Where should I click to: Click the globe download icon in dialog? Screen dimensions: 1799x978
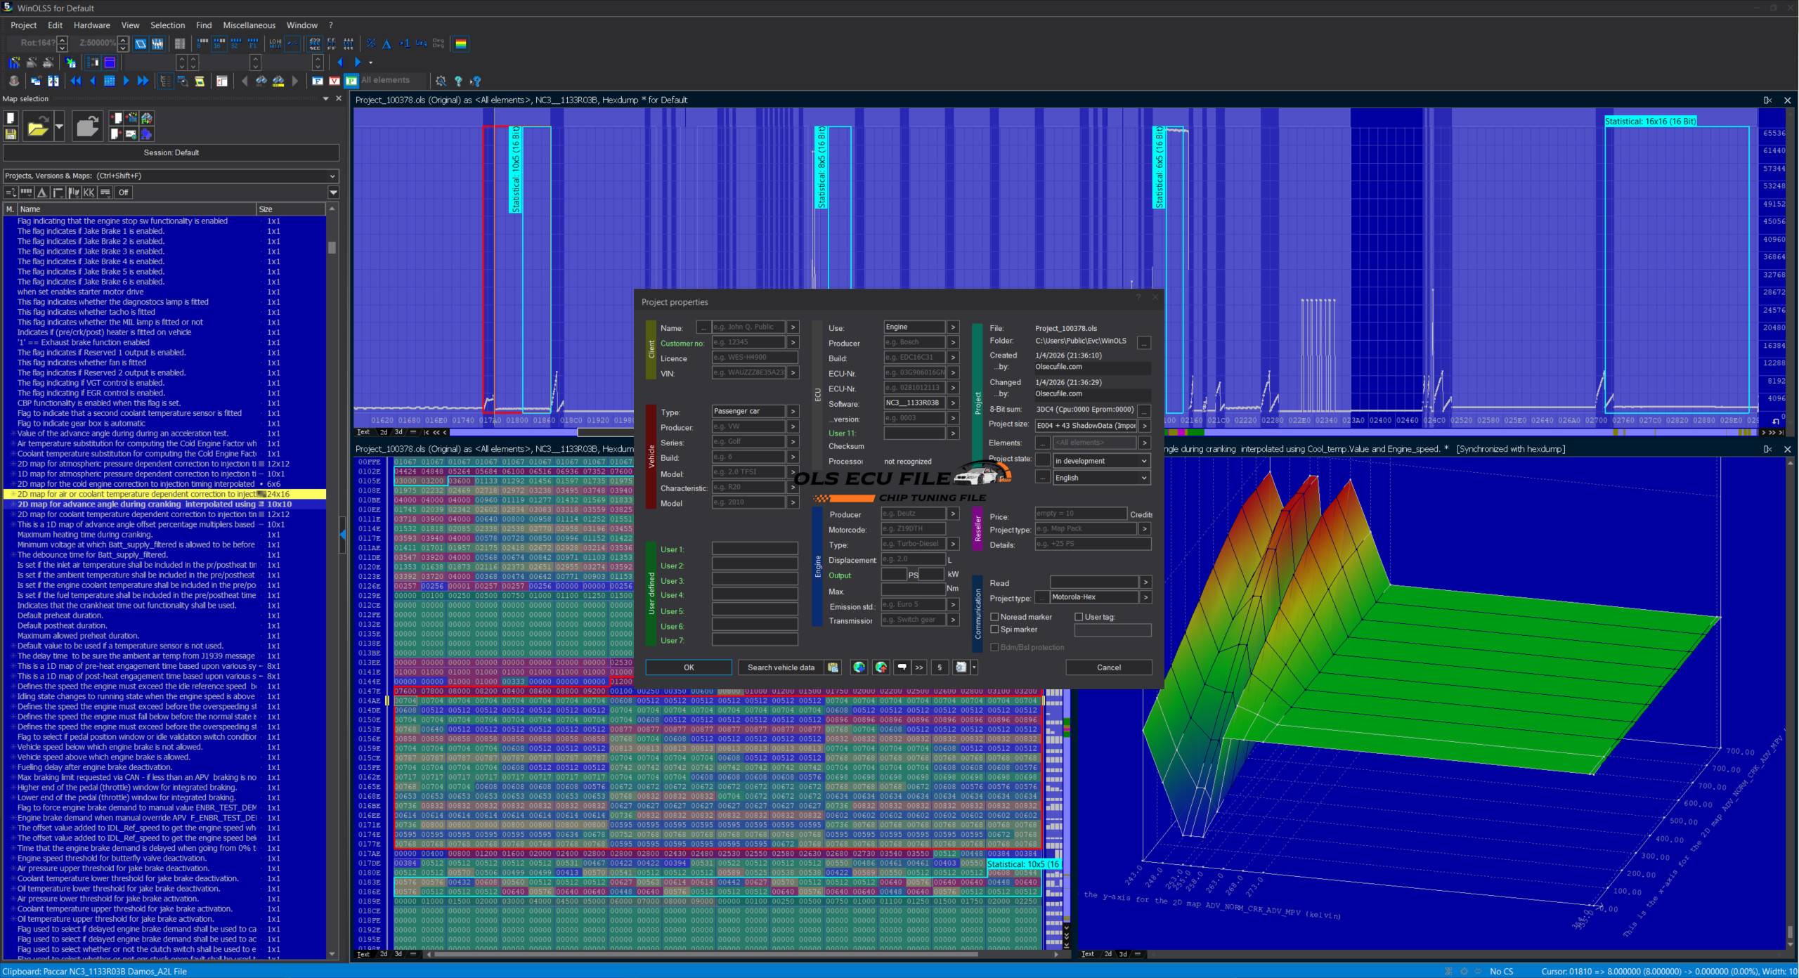(859, 667)
